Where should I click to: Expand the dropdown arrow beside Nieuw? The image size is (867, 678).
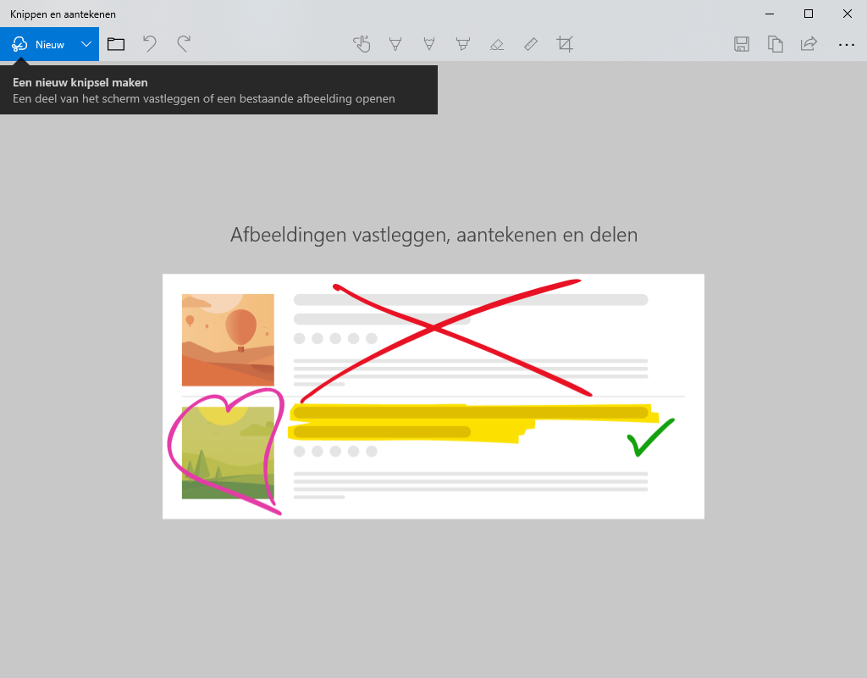[86, 44]
